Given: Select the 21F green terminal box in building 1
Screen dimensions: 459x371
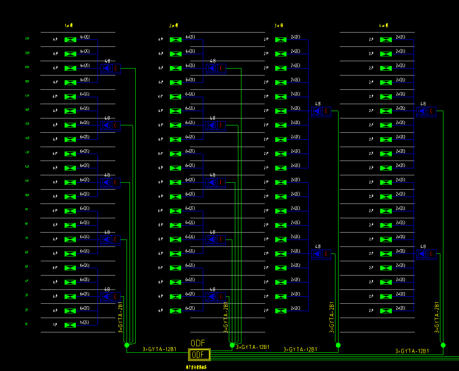Looking at the screenshot, I should click(x=70, y=39).
